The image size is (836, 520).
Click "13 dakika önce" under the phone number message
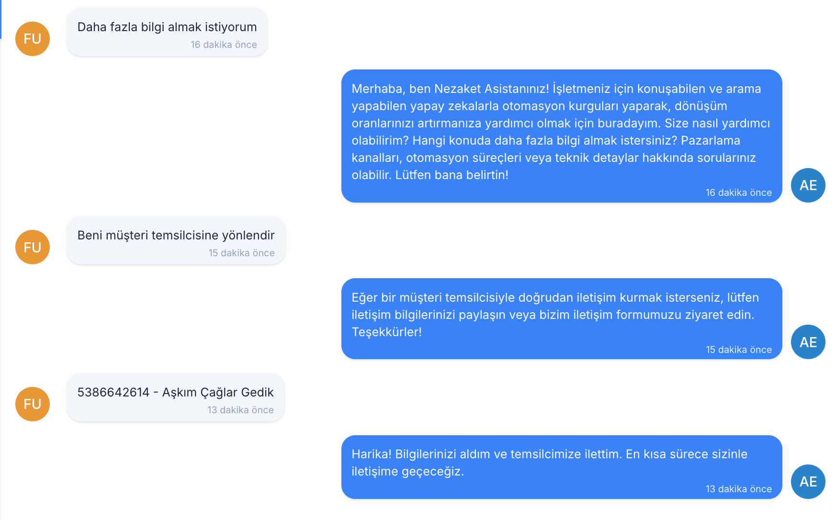point(240,410)
